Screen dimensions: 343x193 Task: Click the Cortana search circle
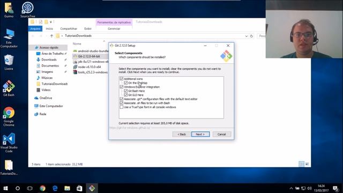tap(18, 188)
